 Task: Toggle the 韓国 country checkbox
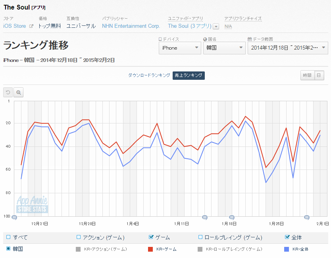[8, 248]
